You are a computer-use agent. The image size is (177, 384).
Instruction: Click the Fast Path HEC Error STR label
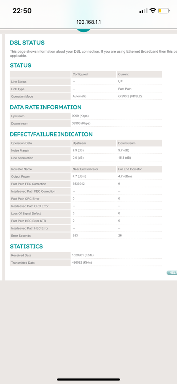40,221
